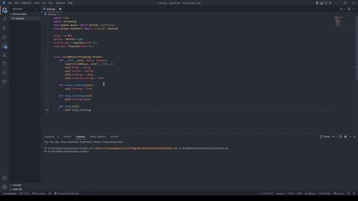Screen dimensions: 358x201
Task: Click the Run Python File play button
Action: click(x=341, y=9)
